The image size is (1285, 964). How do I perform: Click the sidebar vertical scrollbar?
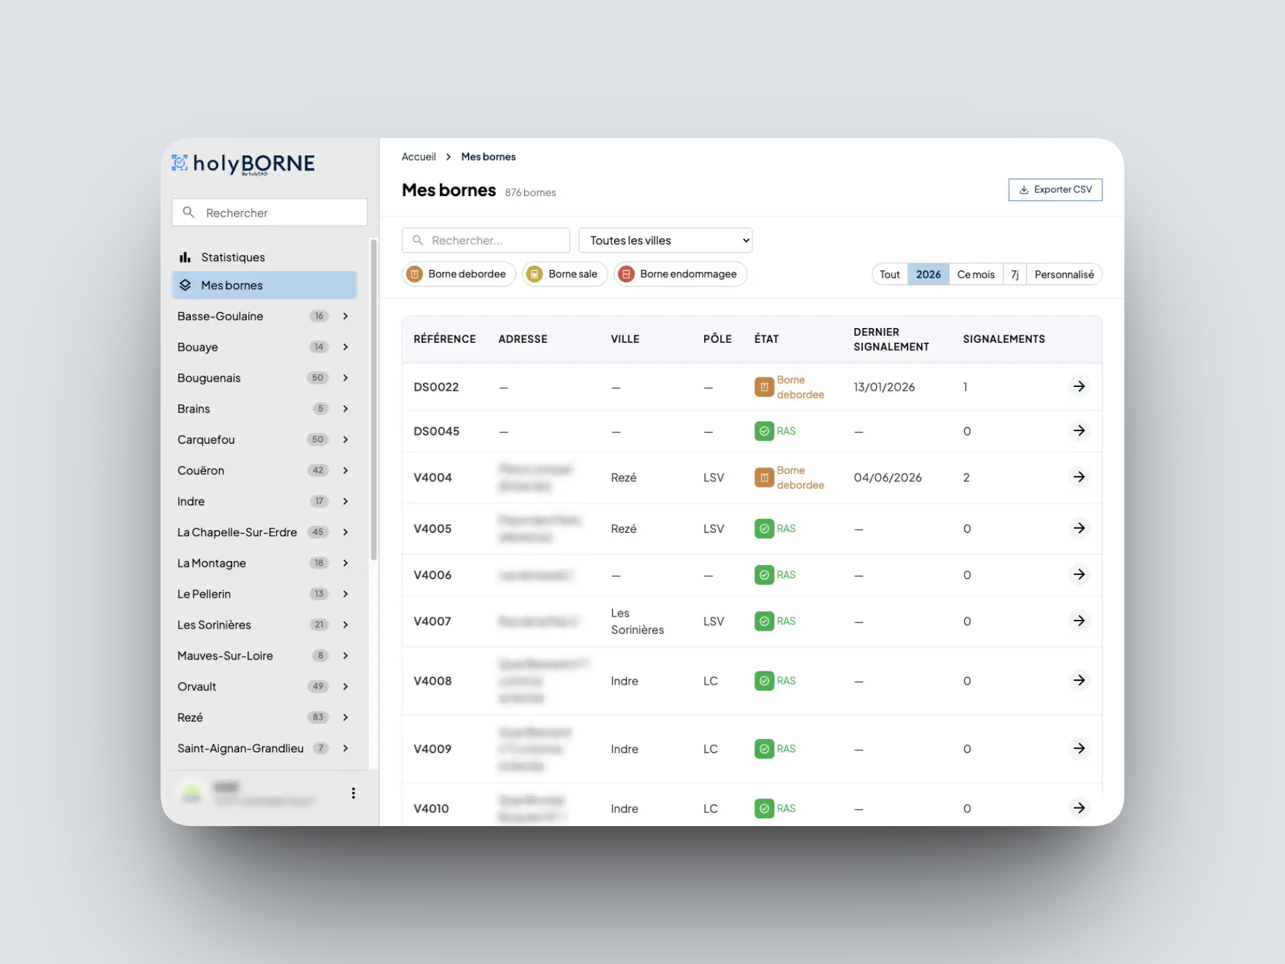pos(374,400)
